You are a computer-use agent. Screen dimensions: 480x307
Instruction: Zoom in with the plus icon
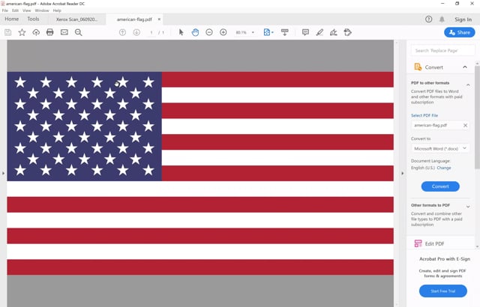click(223, 32)
